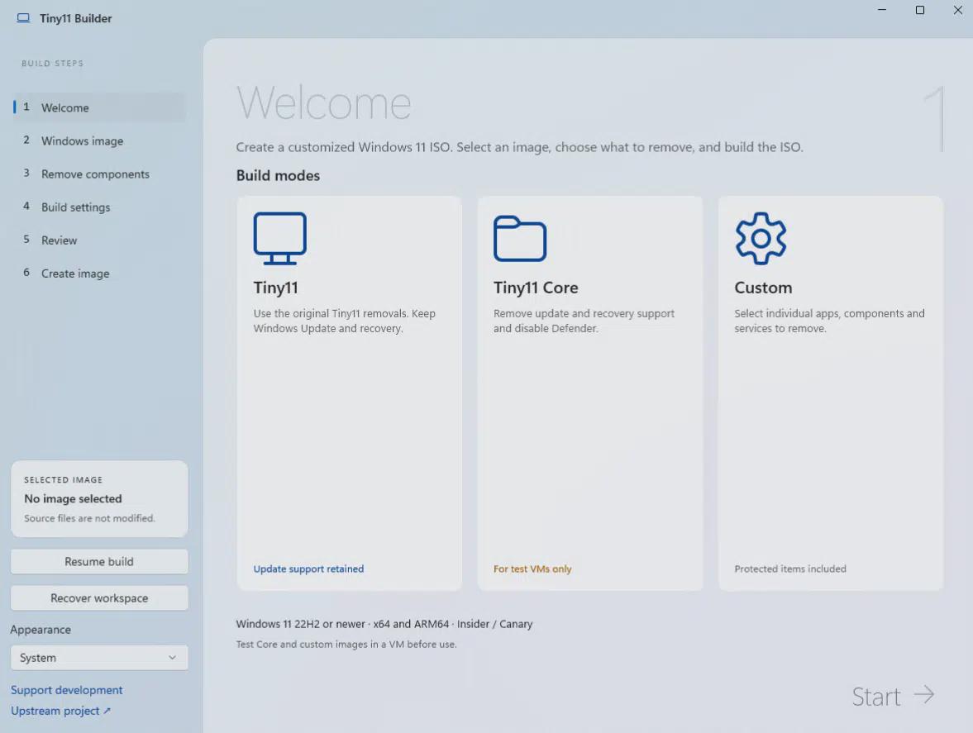Click the Tiny11 monitor icon
973x733 pixels.
coord(280,238)
